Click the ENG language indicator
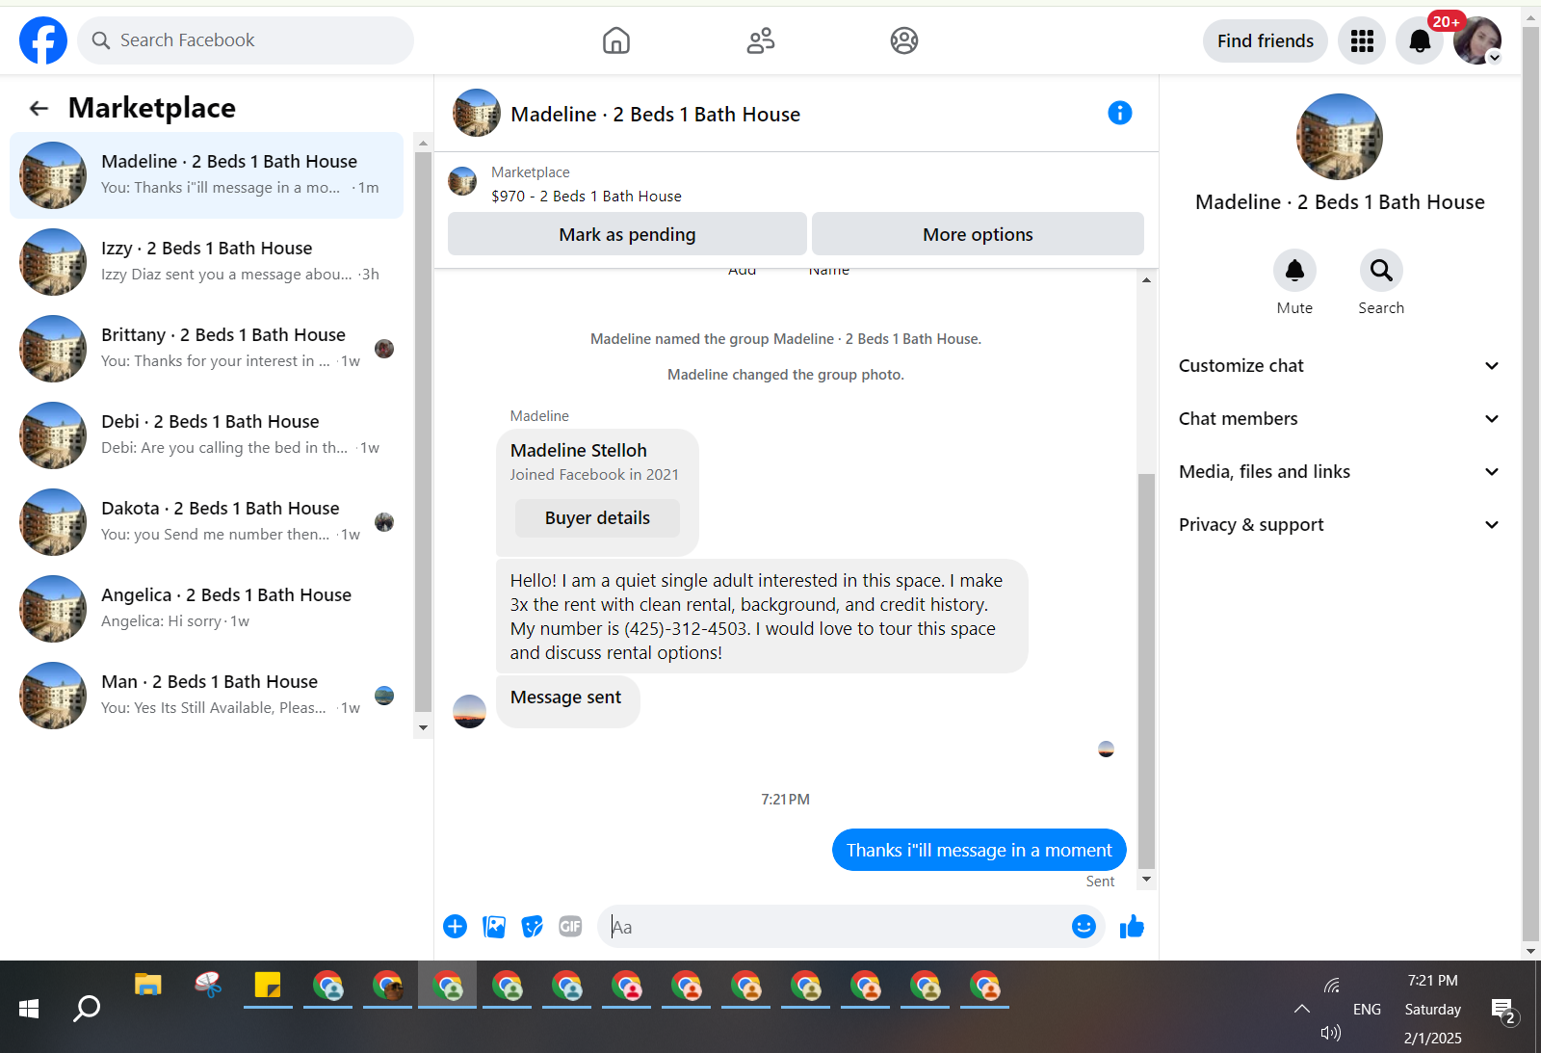Image resolution: width=1541 pixels, height=1053 pixels. [x=1367, y=1009]
